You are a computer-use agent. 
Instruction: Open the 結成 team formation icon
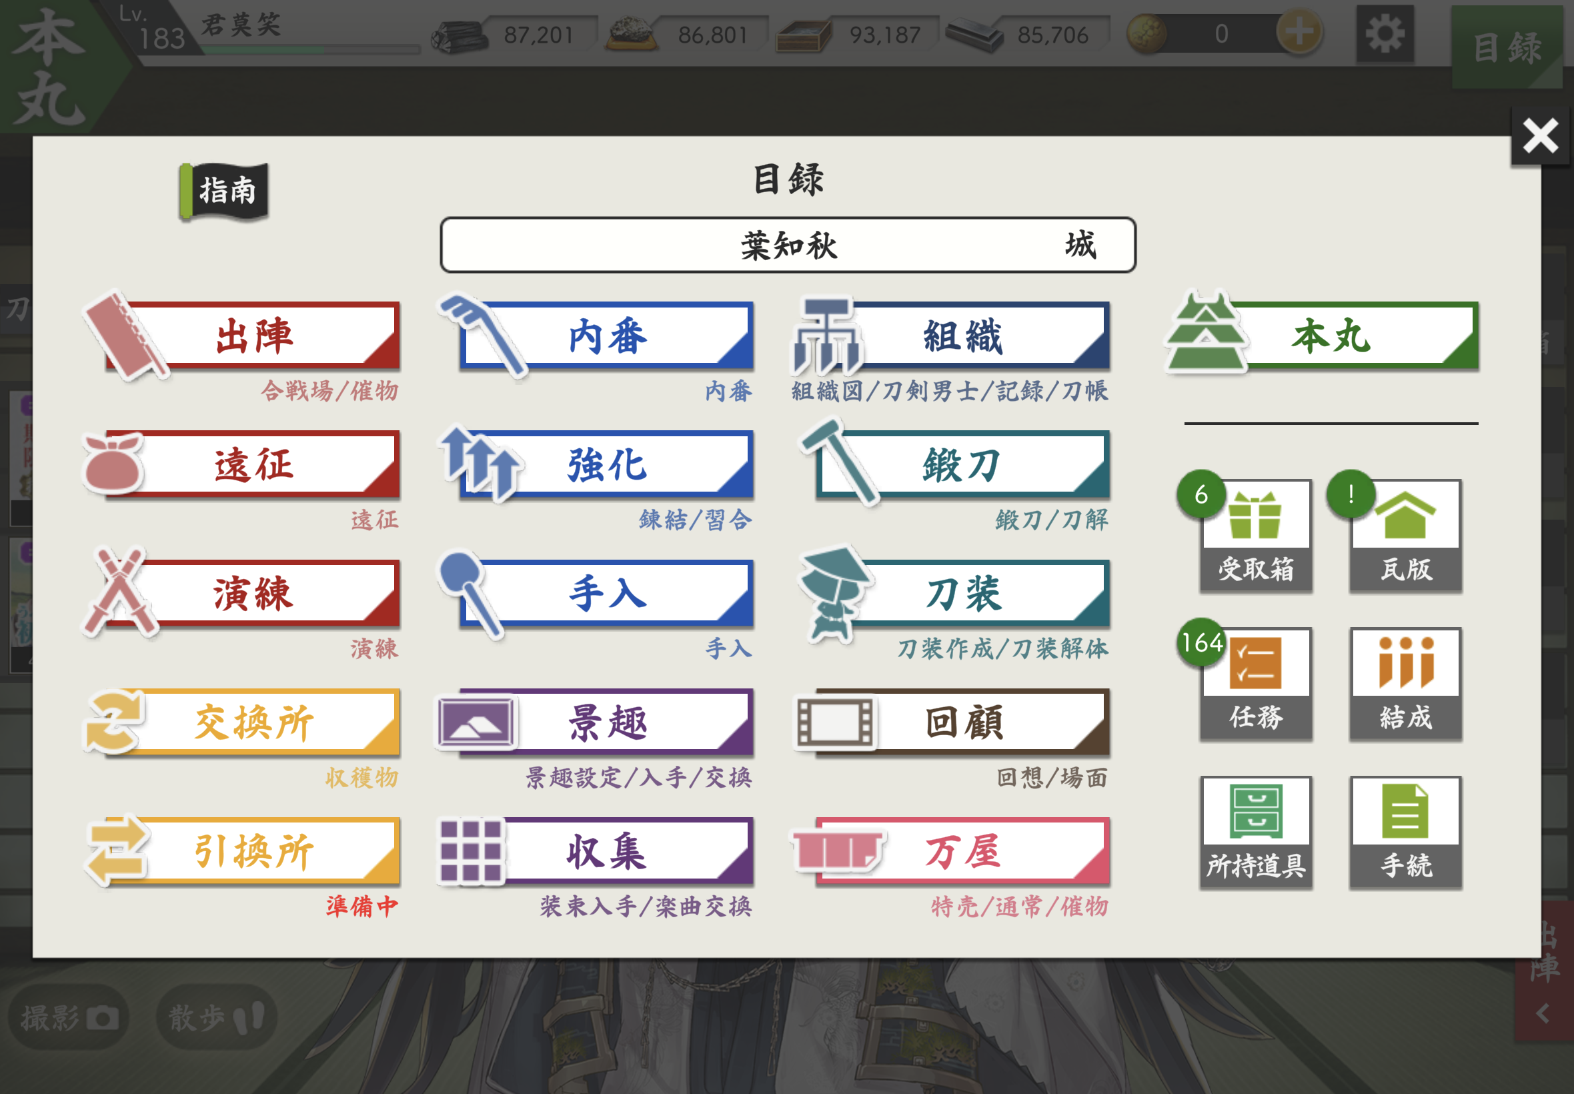(1405, 683)
